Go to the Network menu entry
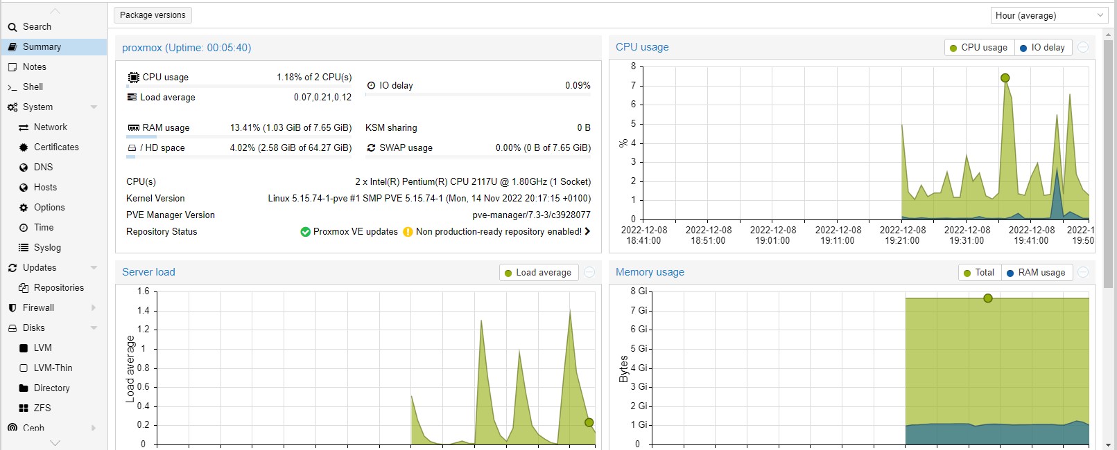This screenshot has height=450, width=1117. 54,127
